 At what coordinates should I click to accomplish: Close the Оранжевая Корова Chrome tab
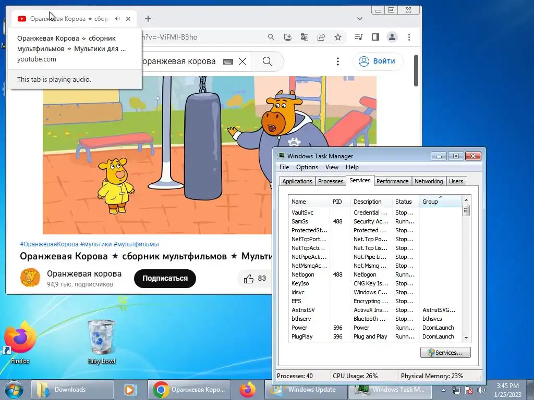tap(128, 19)
